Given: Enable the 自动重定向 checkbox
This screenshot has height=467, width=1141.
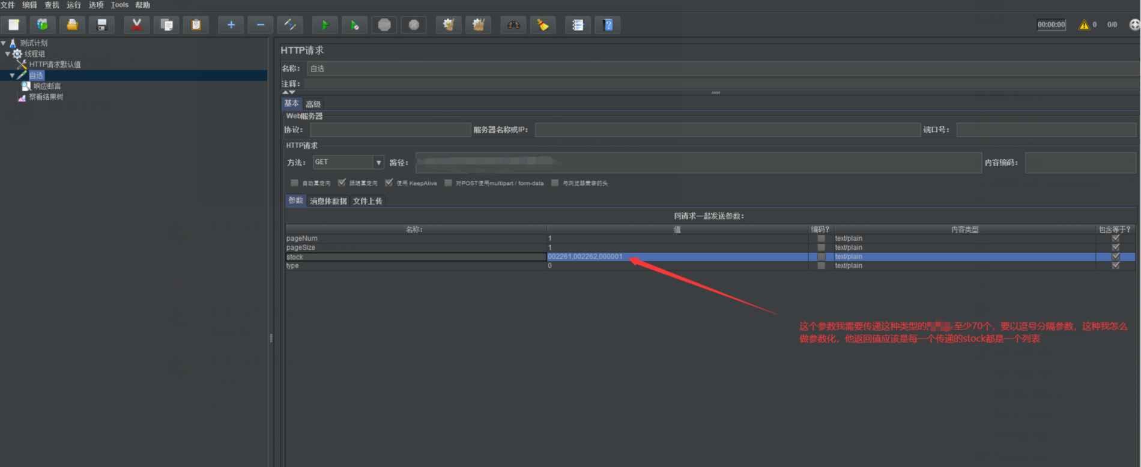Looking at the screenshot, I should click(294, 182).
